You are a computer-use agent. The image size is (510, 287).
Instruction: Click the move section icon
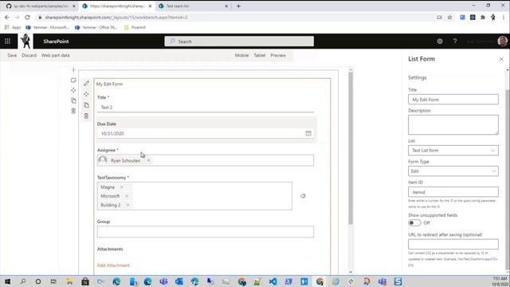tap(73, 90)
